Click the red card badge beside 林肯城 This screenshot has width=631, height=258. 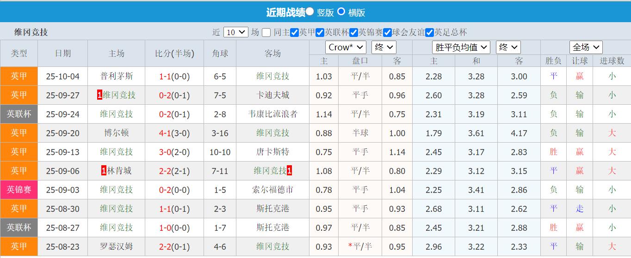(x=104, y=171)
